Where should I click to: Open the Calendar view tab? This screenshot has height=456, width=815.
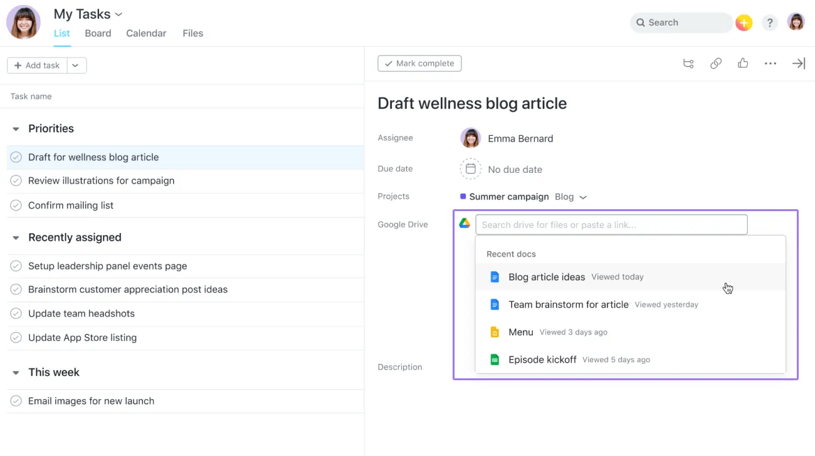[146, 33]
